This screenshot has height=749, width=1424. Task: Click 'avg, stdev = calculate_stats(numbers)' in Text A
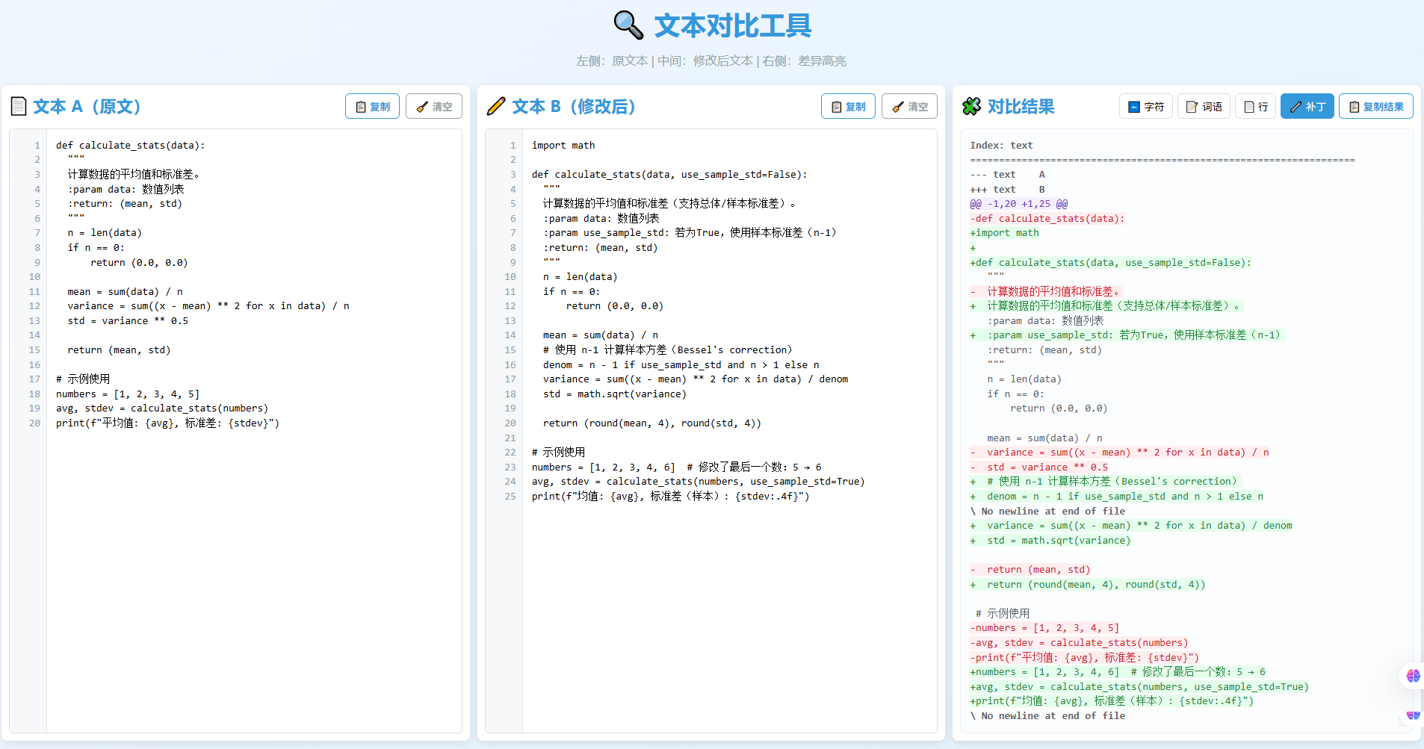(x=162, y=408)
